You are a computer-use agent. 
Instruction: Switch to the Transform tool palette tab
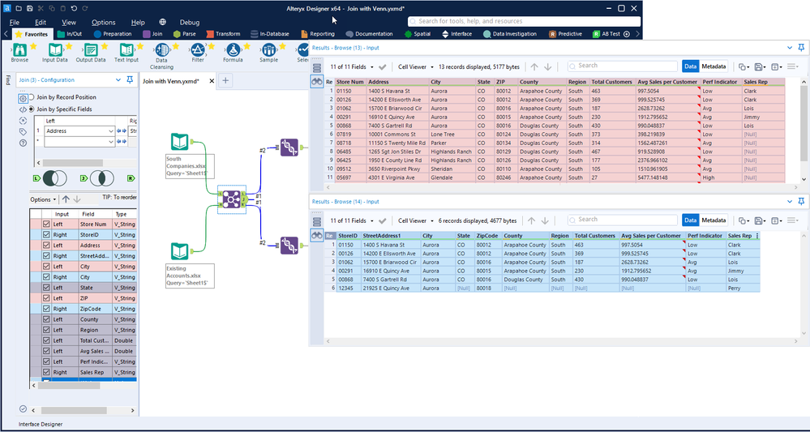pos(223,34)
